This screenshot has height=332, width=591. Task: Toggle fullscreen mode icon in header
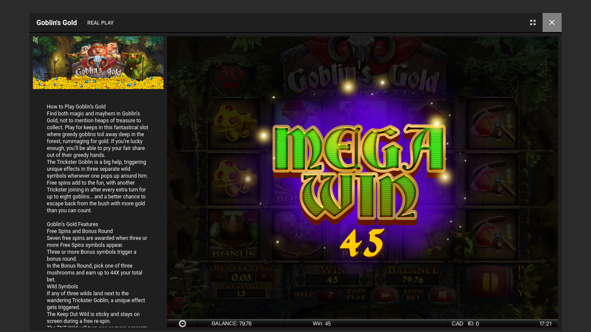click(x=533, y=22)
